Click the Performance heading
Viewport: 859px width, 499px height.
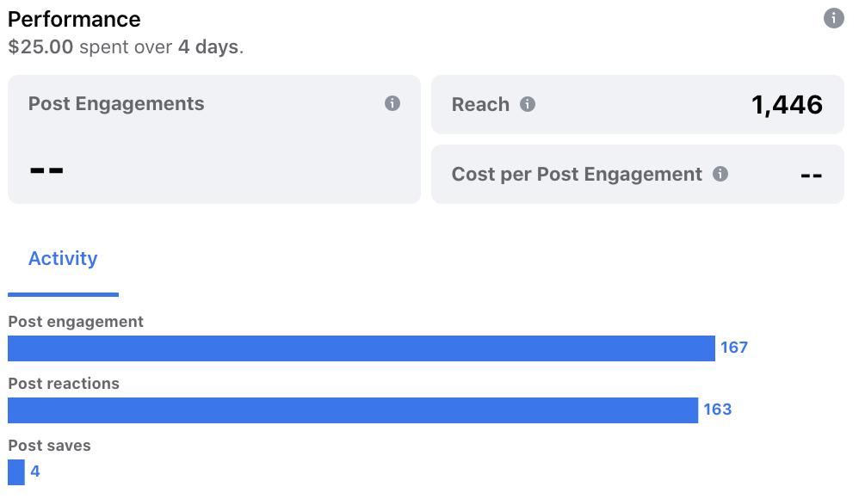[x=74, y=19]
